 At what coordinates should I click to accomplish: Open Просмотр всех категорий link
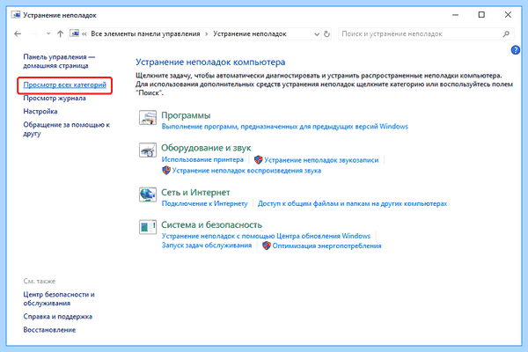pos(64,84)
